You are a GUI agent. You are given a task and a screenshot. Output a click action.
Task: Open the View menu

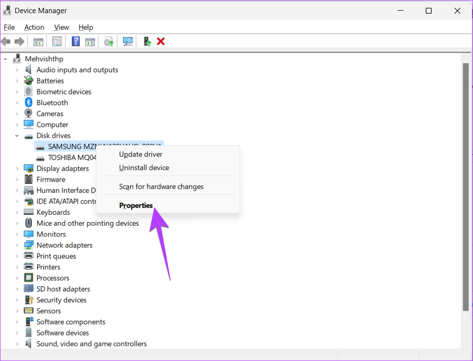[61, 27]
